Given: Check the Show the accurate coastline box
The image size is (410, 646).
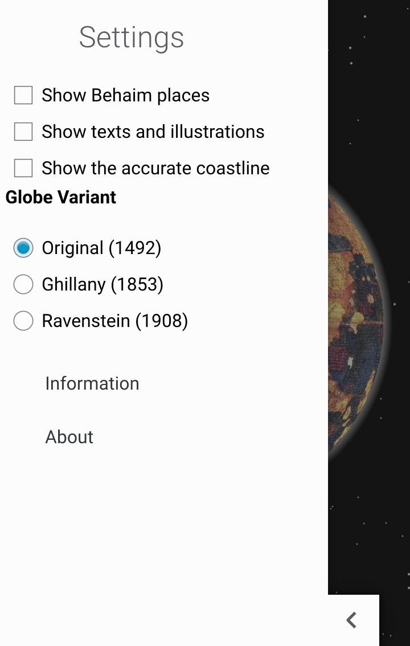Looking at the screenshot, I should click(23, 168).
